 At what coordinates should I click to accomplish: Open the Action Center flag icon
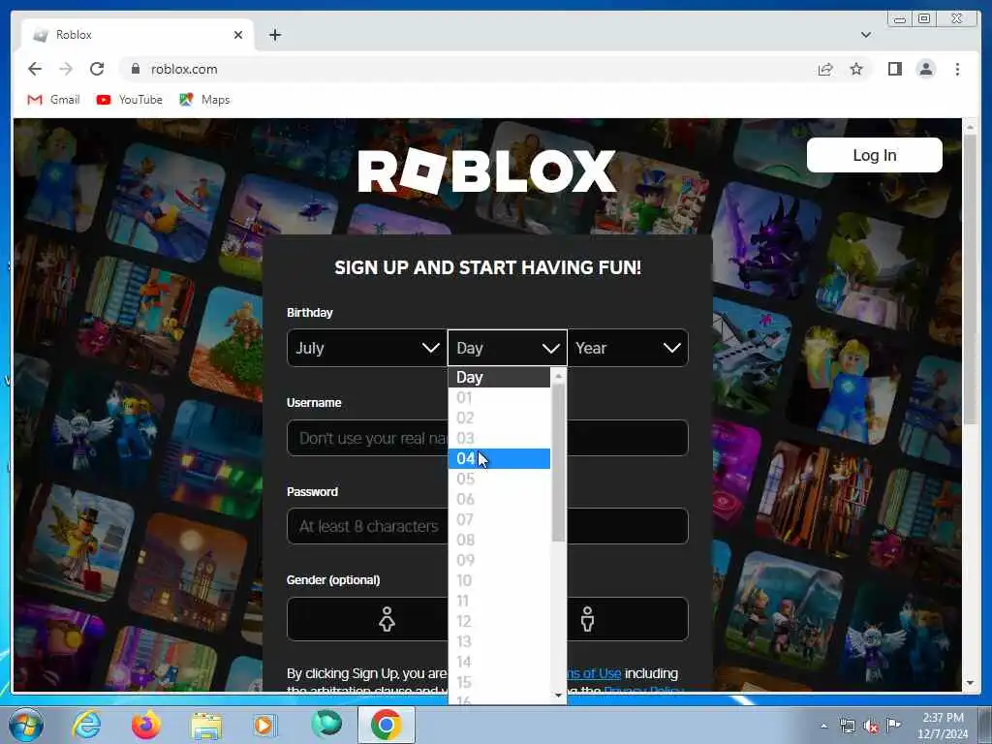coord(893,725)
